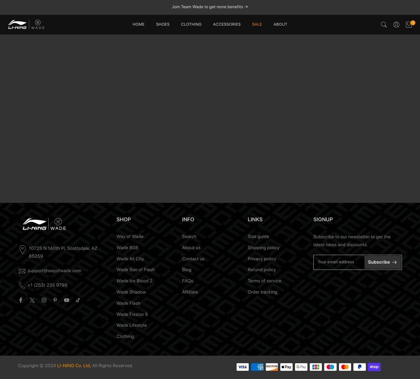Open the Terms of service link
The width and height of the screenshot is (420, 379).
(264, 281)
